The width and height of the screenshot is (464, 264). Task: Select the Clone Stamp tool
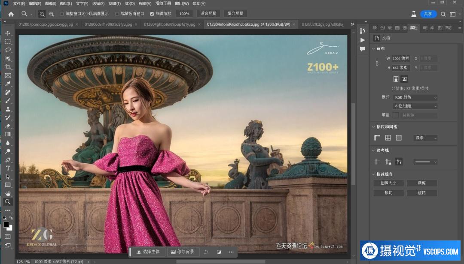8,109
